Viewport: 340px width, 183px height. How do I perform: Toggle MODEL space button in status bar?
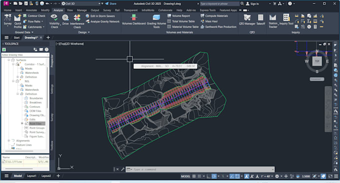(185, 177)
